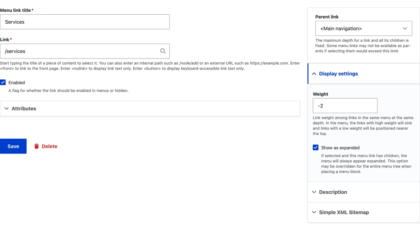Uncheck the Enabled checkbox

(3, 82)
